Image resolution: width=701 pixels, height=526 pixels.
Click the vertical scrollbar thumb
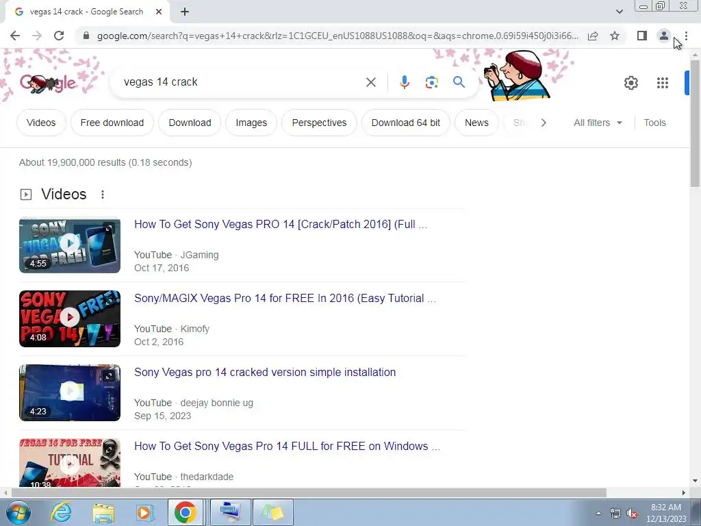[695, 123]
